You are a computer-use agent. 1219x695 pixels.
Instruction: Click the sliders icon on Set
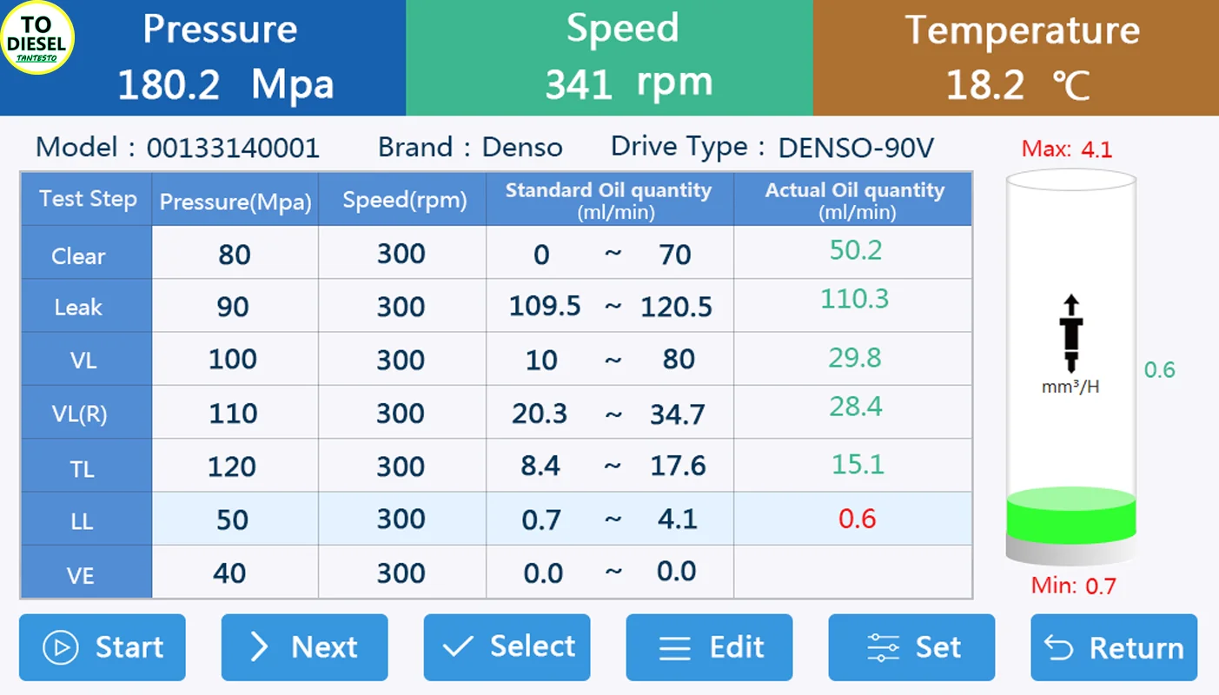[x=884, y=648]
